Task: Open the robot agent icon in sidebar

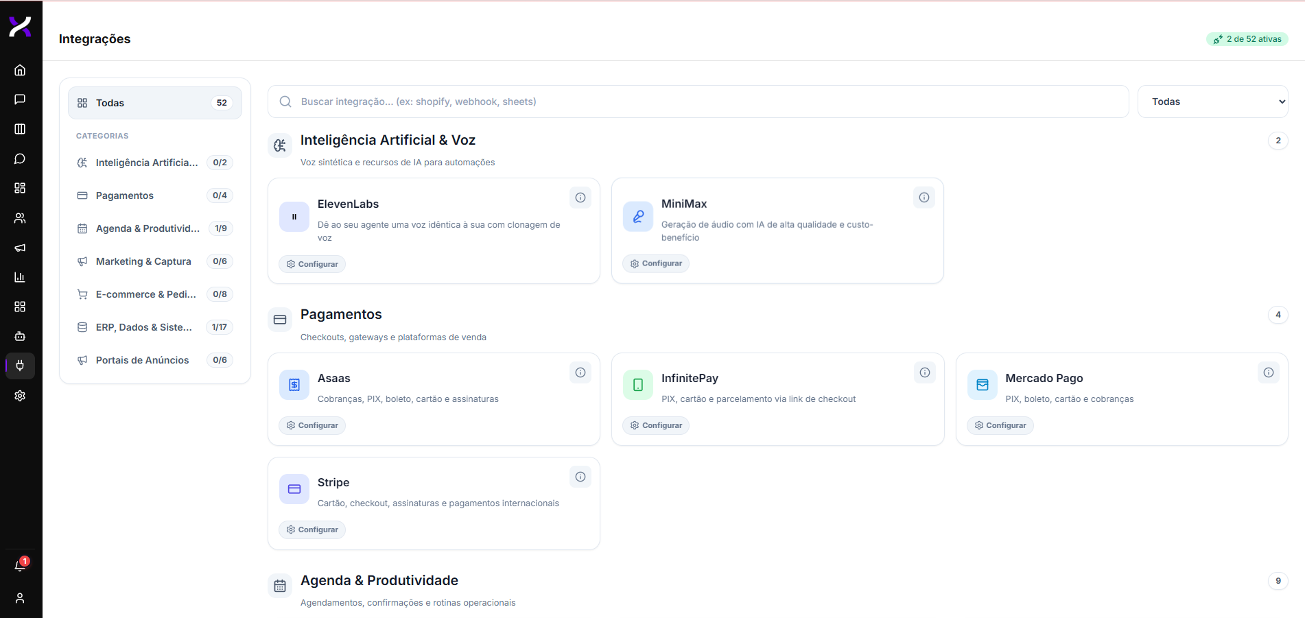Action: (x=20, y=336)
